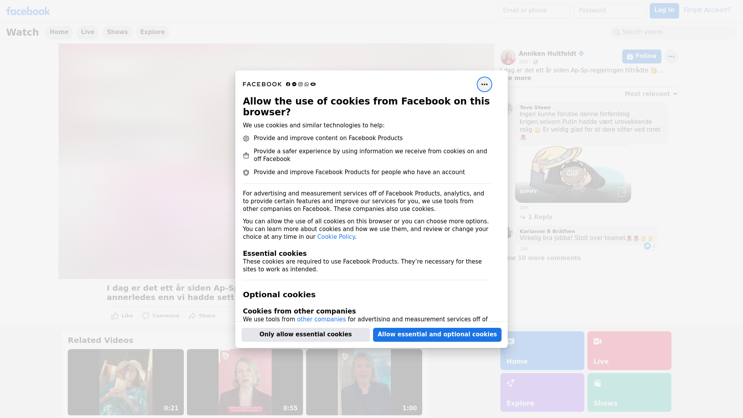Viewport: 743px width, 418px height.
Task: Click the green Shows tile
Action: 629,392
